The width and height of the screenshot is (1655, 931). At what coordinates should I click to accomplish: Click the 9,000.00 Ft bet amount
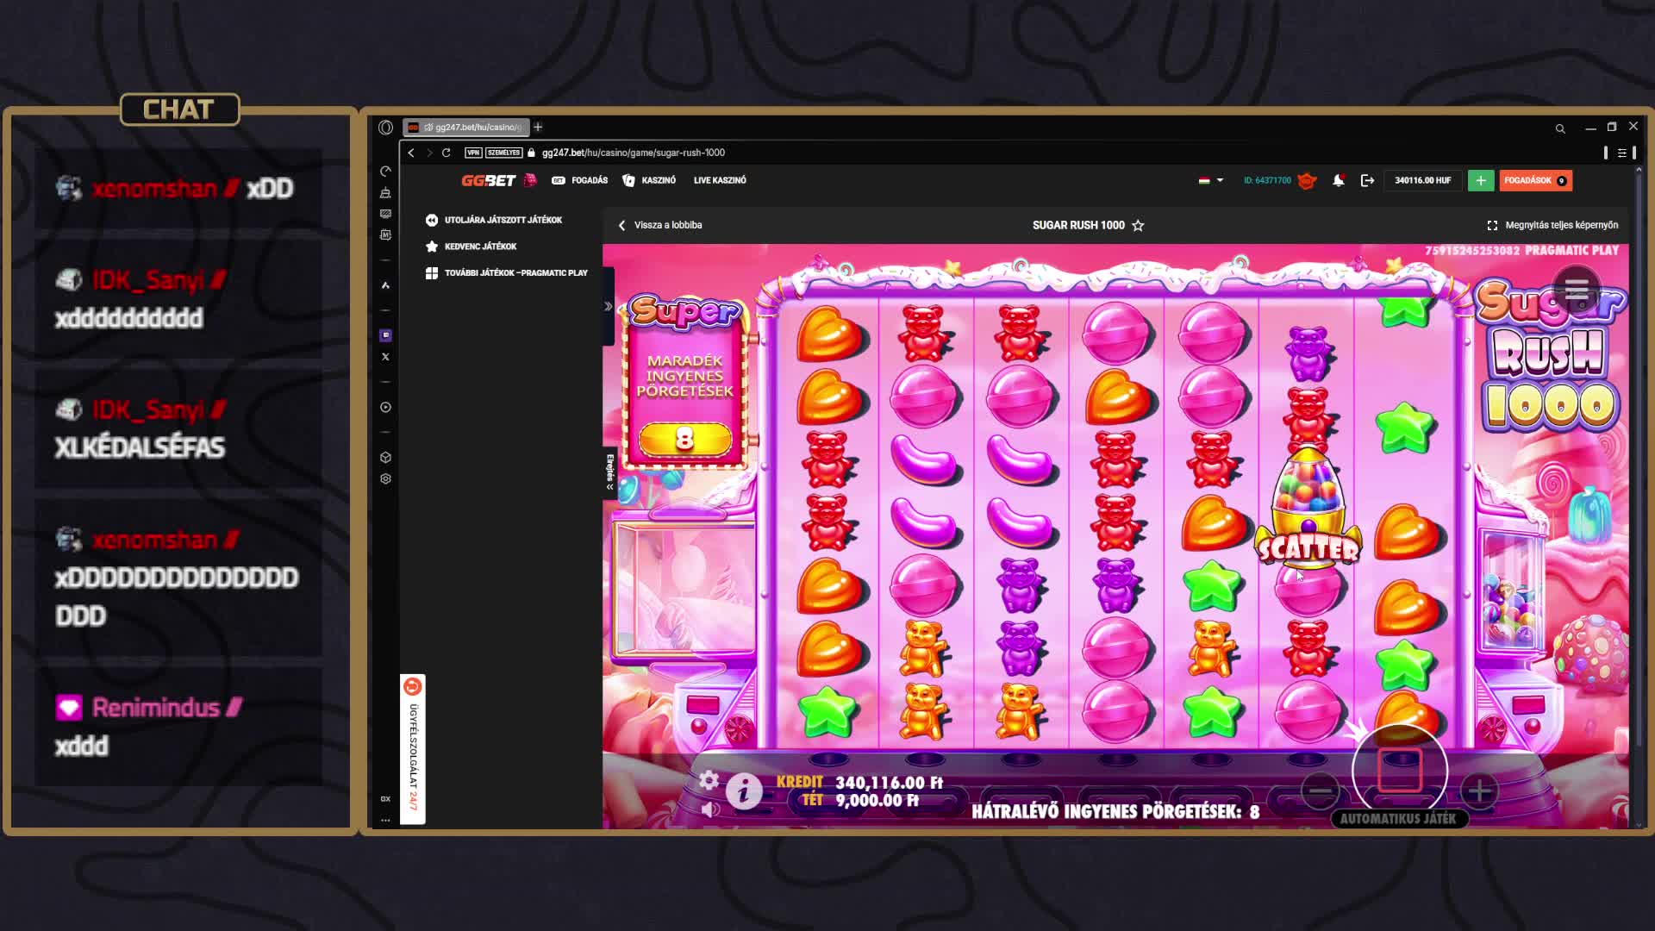coord(877,800)
